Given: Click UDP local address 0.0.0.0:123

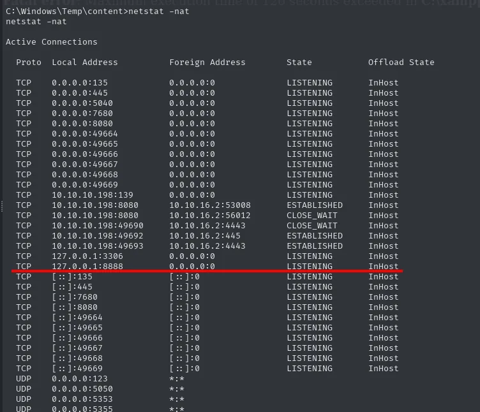Looking at the screenshot, I should pos(80,379).
